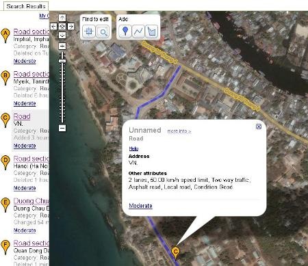Click marker D in results list
This screenshot has width=308, height=266.
point(5,162)
